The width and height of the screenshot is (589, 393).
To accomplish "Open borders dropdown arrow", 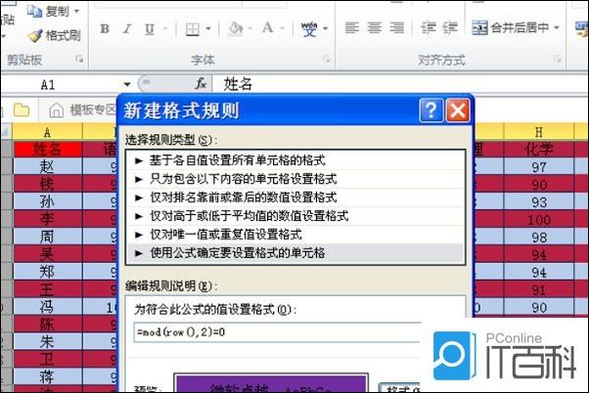I will [x=208, y=29].
